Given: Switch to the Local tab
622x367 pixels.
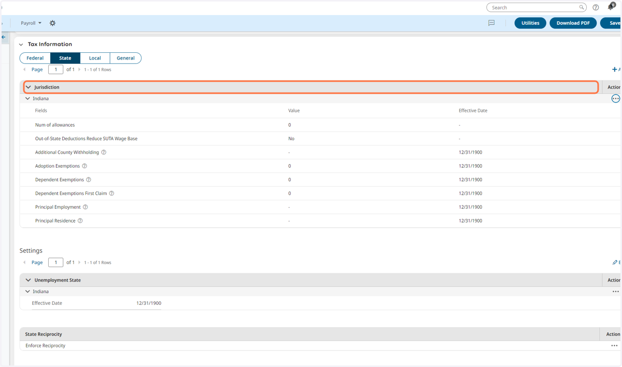Looking at the screenshot, I should click(95, 58).
